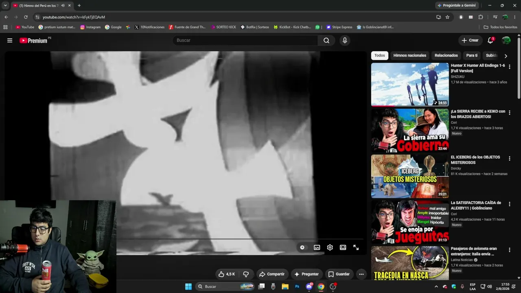The image size is (521, 293).
Task: Open the Todos los favoritos bookmarks folder
Action: click(x=500, y=27)
